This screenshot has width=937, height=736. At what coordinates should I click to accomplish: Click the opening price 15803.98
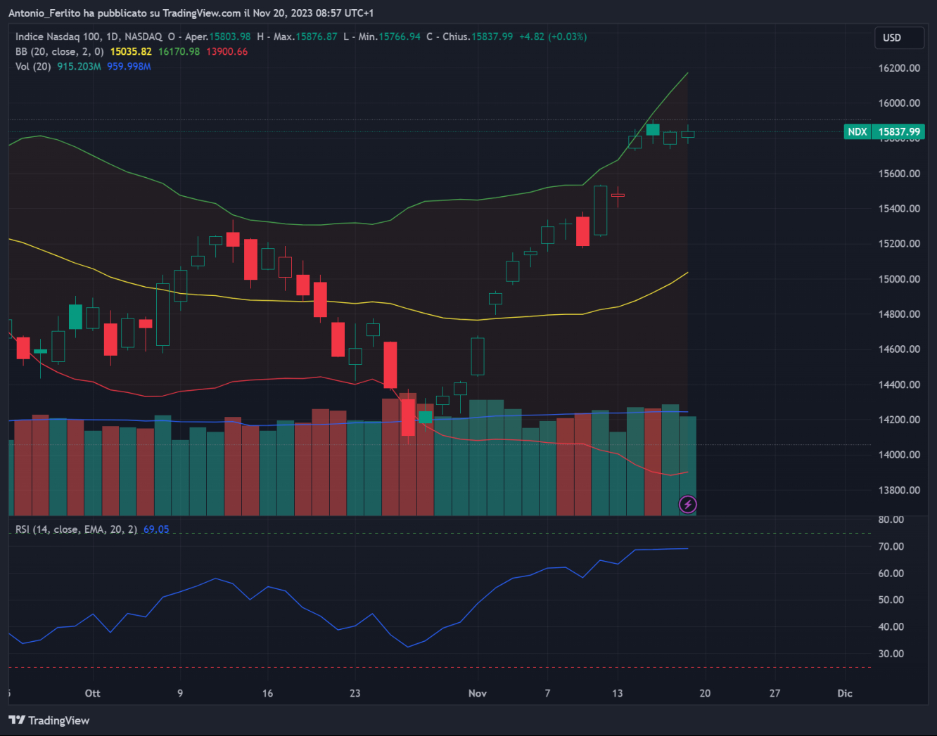[229, 37]
